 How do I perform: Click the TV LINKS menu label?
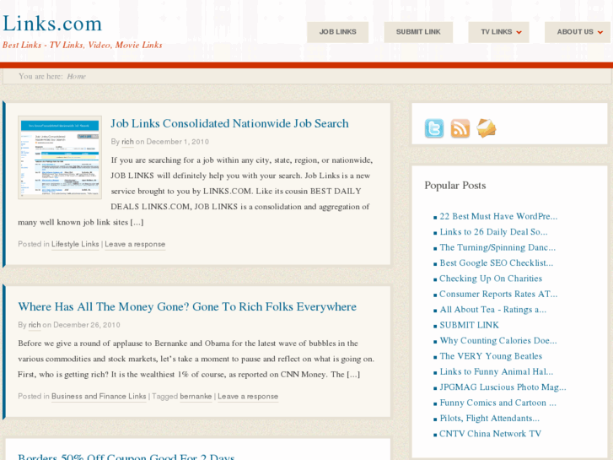[x=496, y=32]
